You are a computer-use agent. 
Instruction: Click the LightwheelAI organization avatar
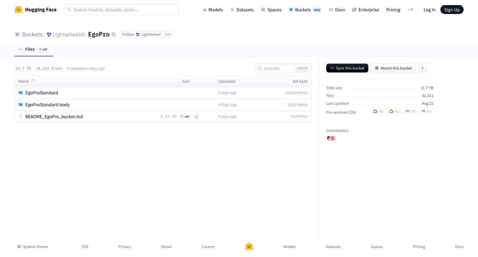pyautogui.click(x=49, y=34)
